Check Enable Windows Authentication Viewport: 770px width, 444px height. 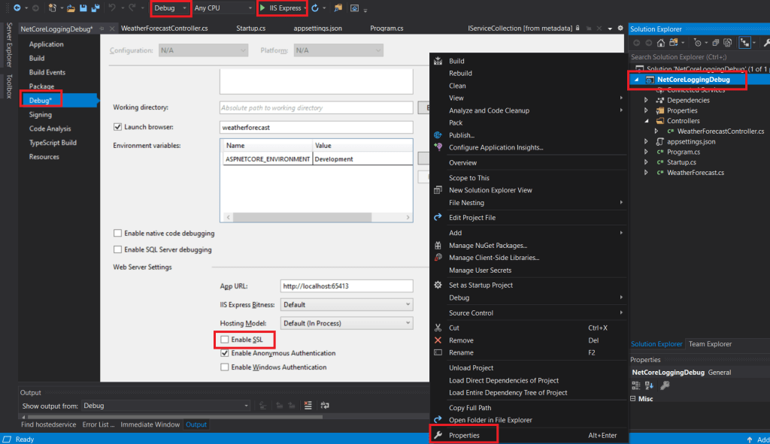pyautogui.click(x=225, y=367)
